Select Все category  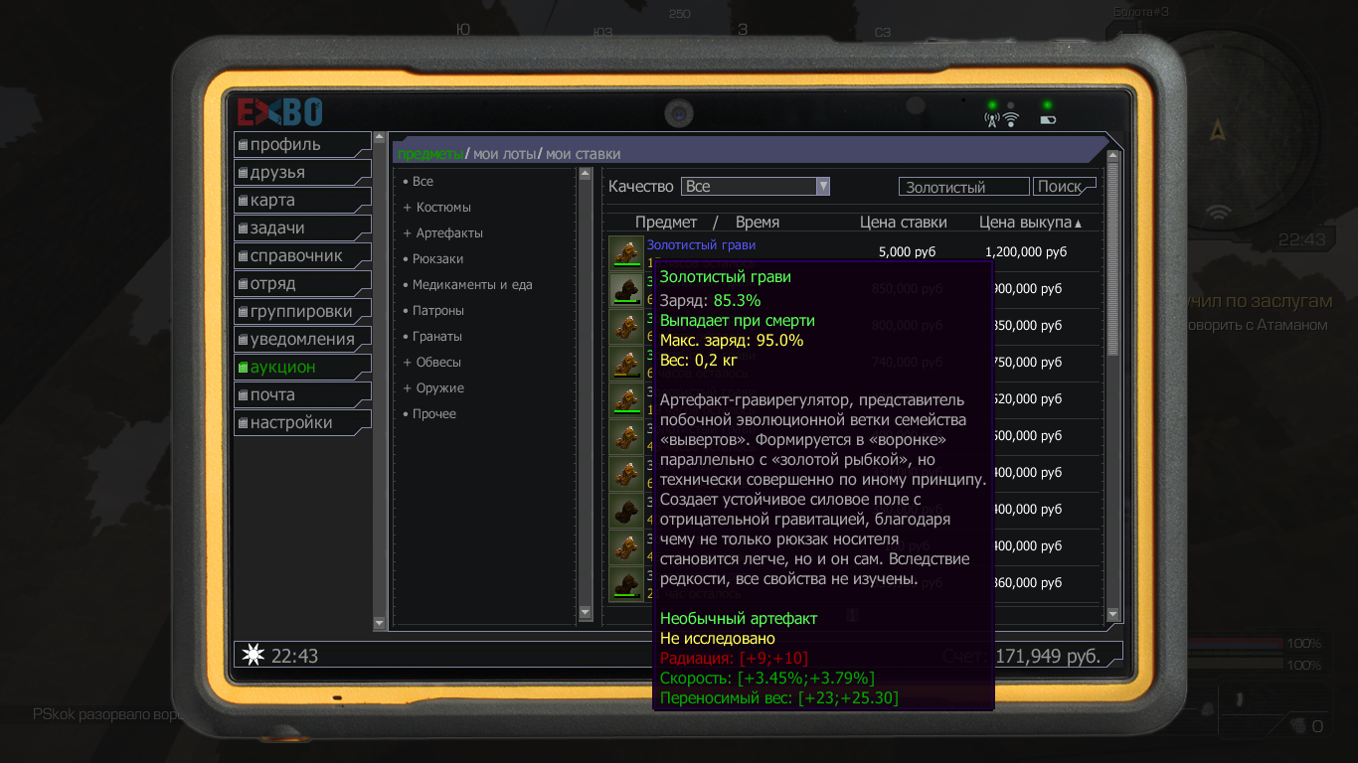click(x=423, y=182)
